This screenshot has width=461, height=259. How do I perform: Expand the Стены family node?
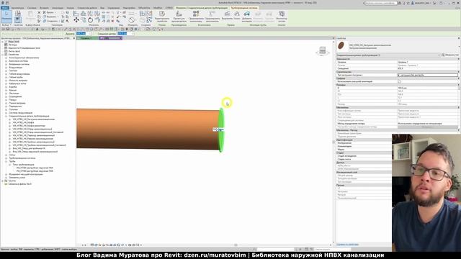[x=6, y=155]
